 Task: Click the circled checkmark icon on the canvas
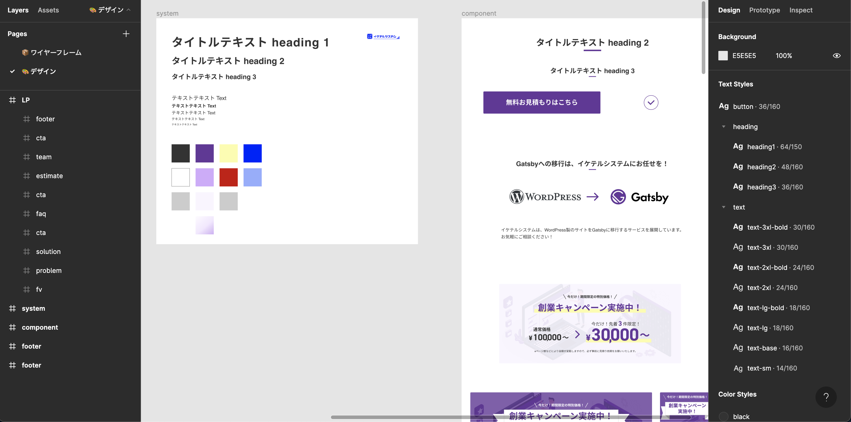[x=651, y=102]
